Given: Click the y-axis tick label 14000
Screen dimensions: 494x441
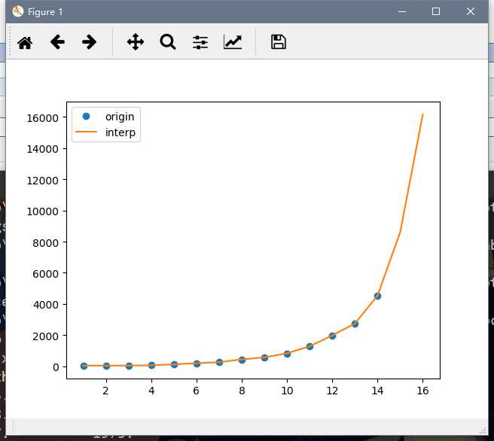Looking at the screenshot, I should pyautogui.click(x=42, y=149).
